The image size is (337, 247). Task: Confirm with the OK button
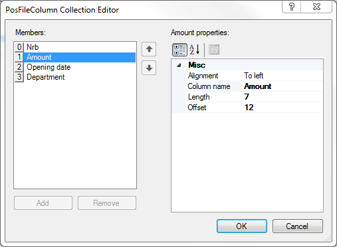242,226
